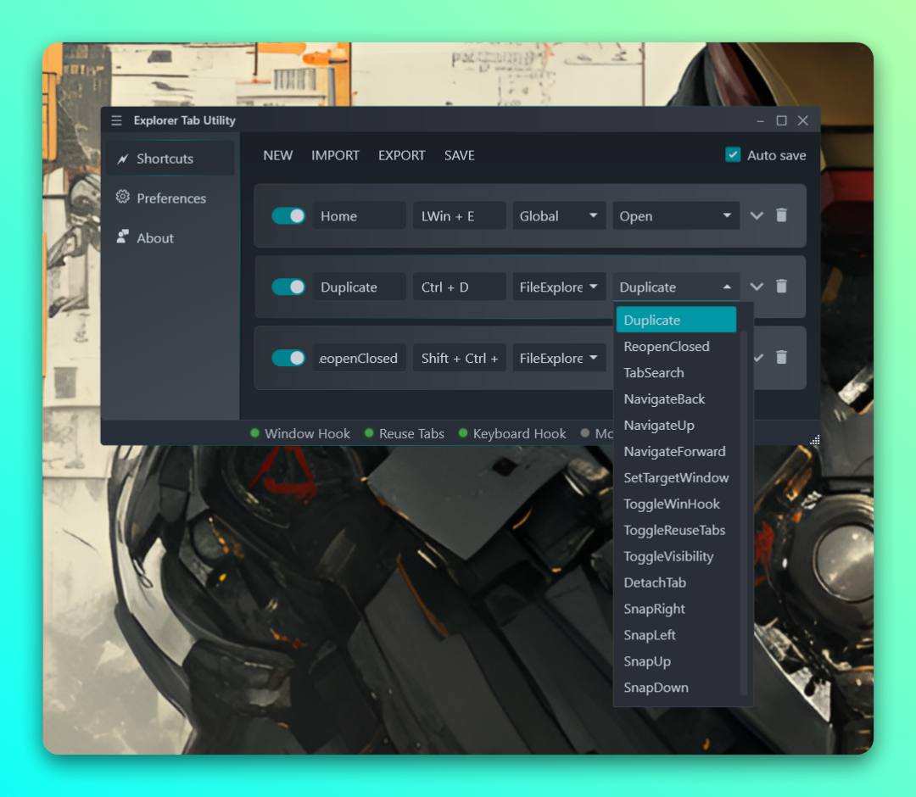Click the Shortcuts lightning icon
The width and height of the screenshot is (916, 797).
click(x=123, y=159)
